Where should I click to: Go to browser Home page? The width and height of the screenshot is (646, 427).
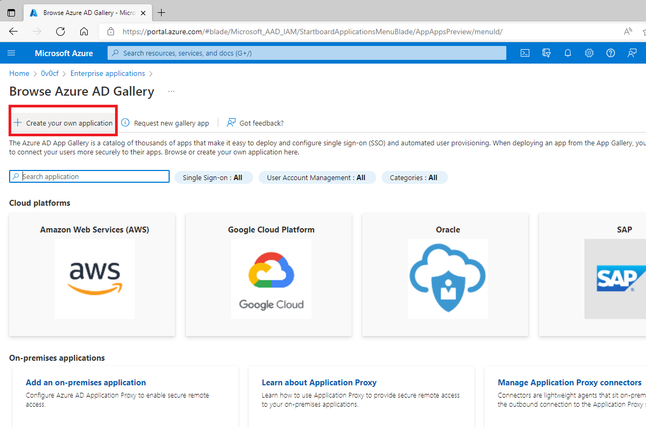pos(84,32)
